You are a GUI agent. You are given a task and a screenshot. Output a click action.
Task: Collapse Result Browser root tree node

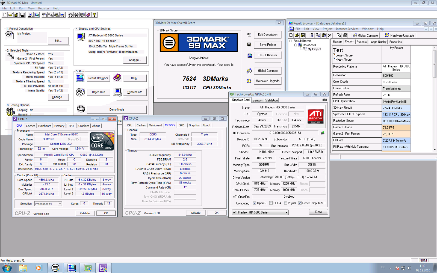[291, 41]
